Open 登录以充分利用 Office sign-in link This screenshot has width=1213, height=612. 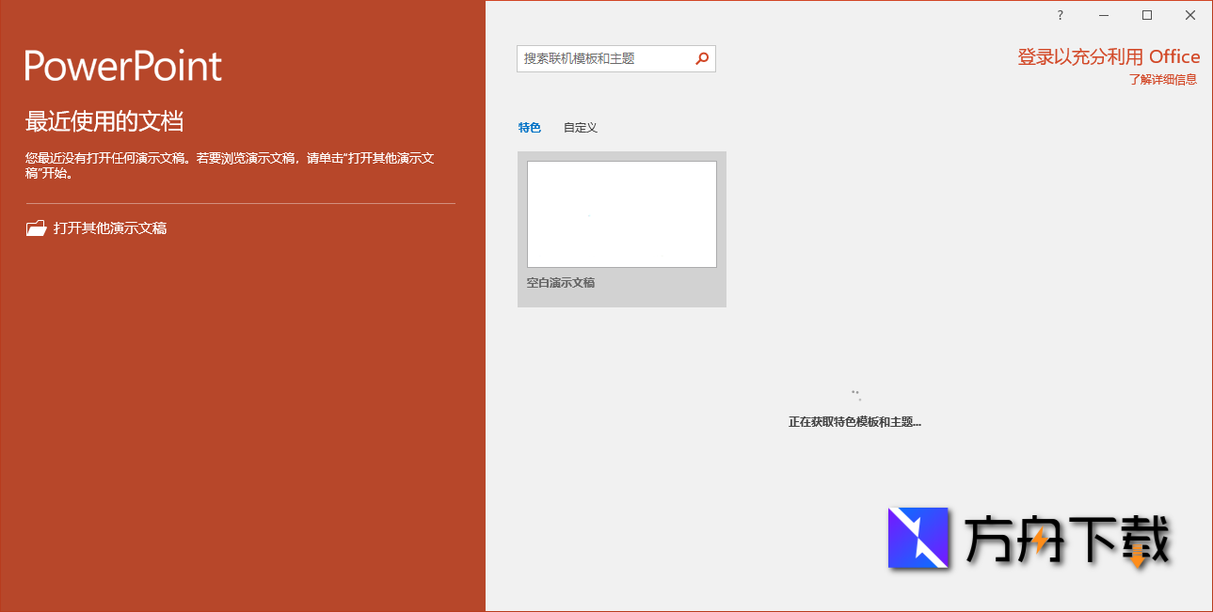1108,55
